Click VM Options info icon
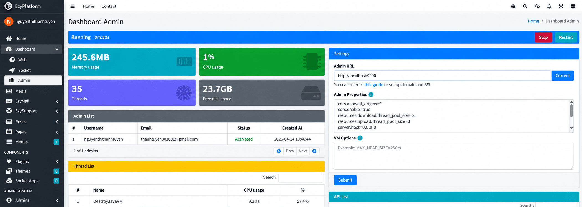 [x=360, y=138]
